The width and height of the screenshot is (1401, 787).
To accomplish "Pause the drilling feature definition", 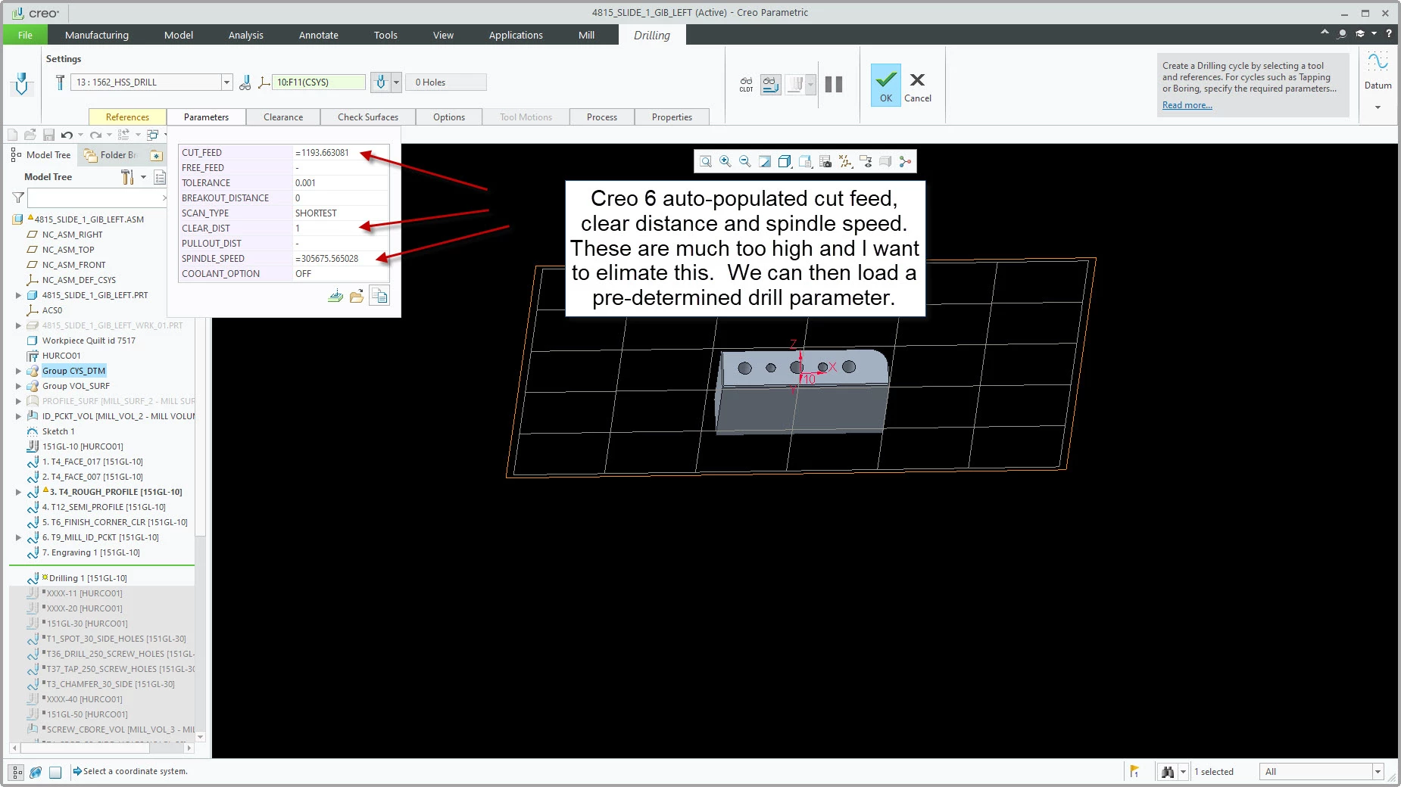I will click(x=834, y=84).
